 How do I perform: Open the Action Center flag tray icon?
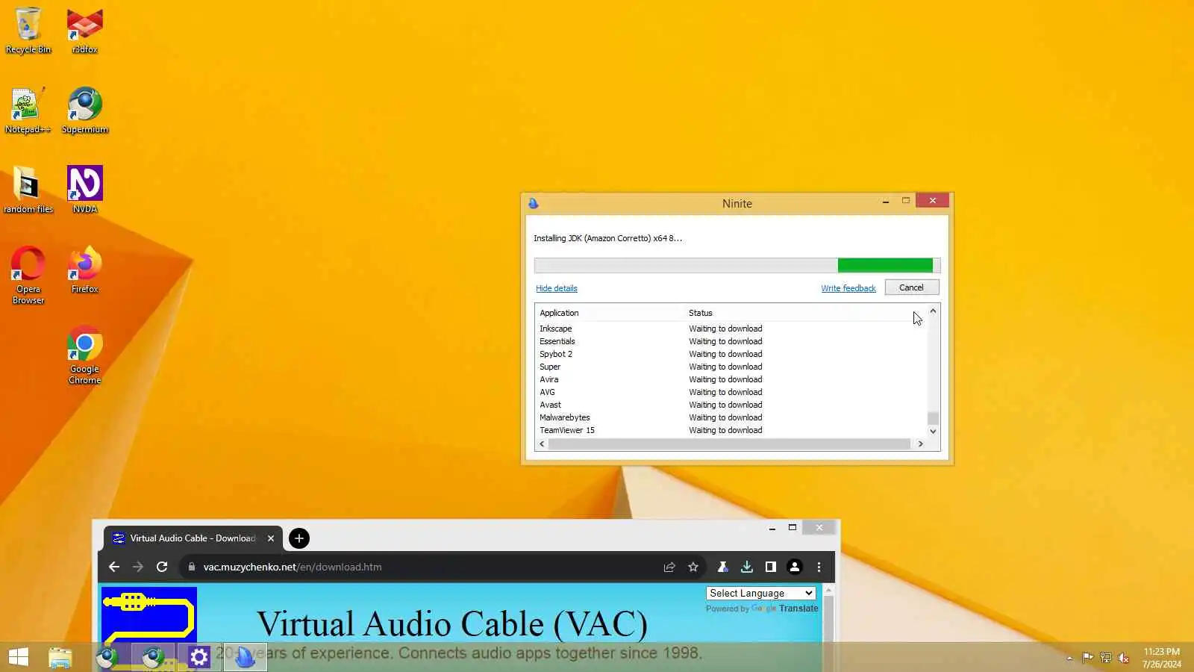click(x=1087, y=658)
